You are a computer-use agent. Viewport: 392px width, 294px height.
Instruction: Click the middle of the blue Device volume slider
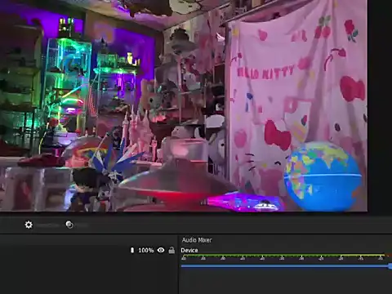[x=287, y=266]
